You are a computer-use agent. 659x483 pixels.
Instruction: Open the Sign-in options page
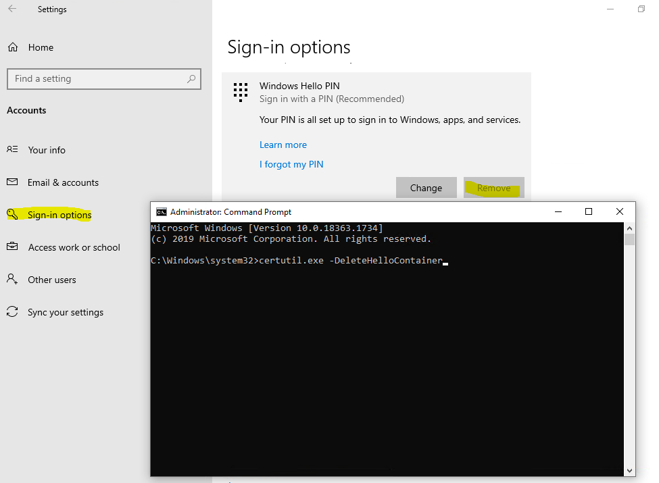click(59, 215)
